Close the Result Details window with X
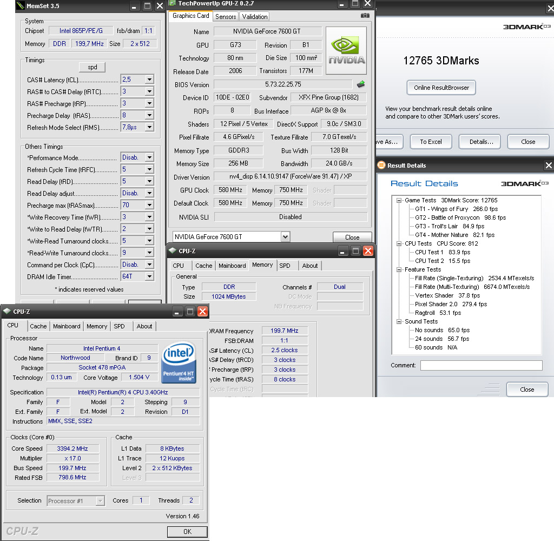The image size is (554, 541). tap(549, 165)
